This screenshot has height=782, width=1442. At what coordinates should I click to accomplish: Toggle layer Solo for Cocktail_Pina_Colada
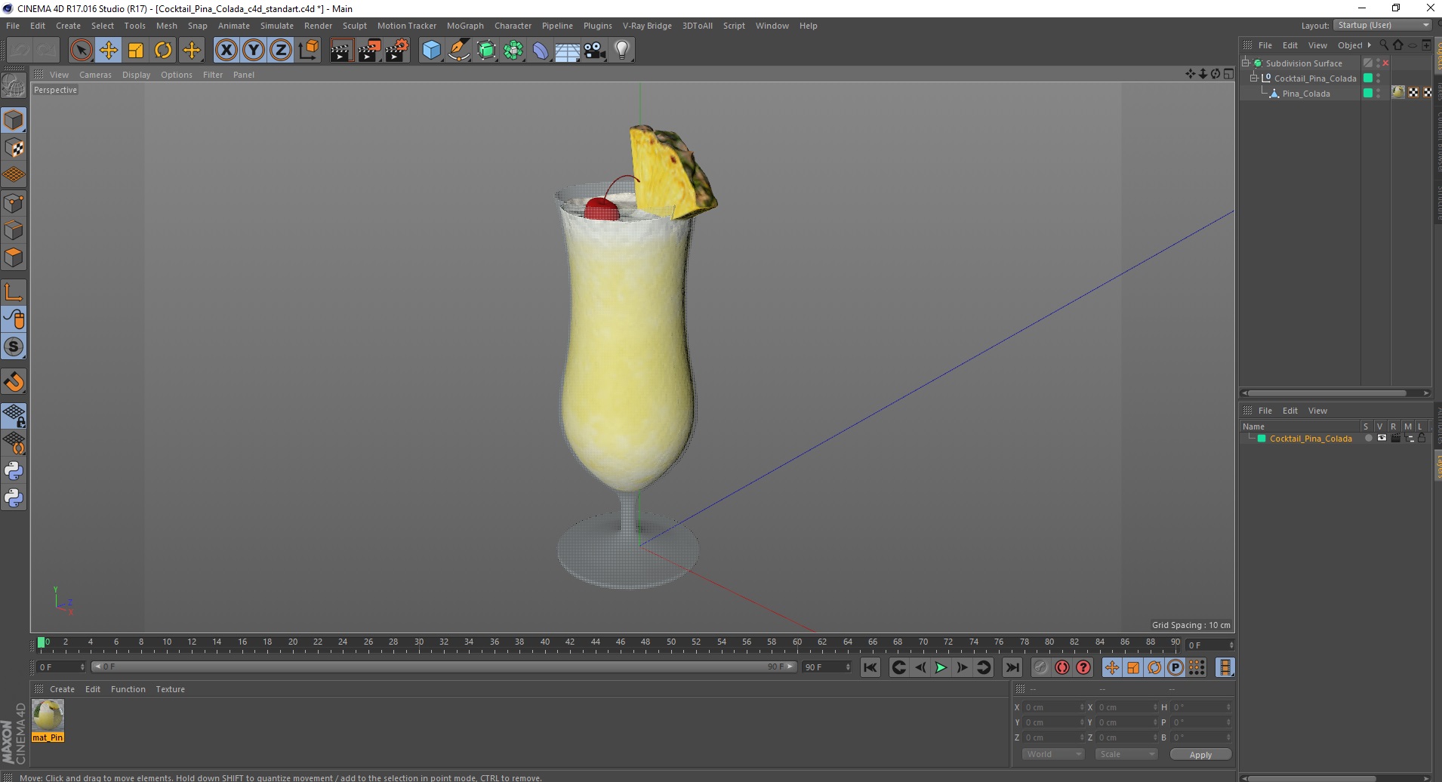pyautogui.click(x=1368, y=439)
